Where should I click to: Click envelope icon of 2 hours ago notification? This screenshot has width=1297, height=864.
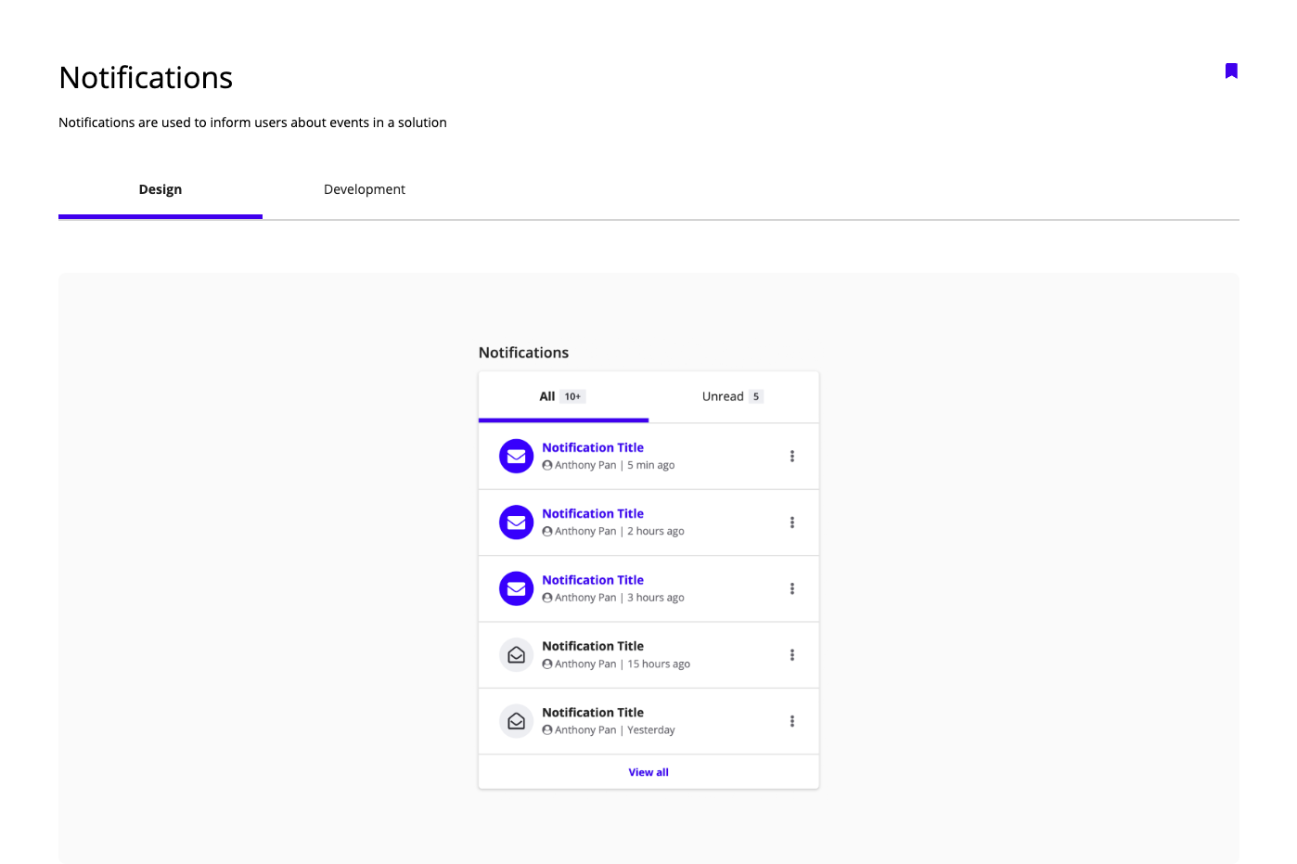(x=517, y=522)
